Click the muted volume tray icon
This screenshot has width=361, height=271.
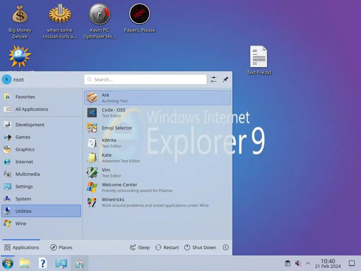click(x=298, y=263)
